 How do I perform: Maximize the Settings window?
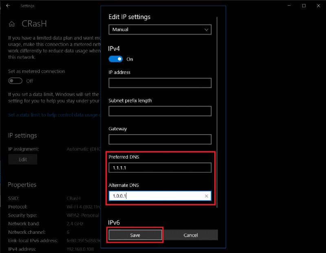click(x=303, y=6)
